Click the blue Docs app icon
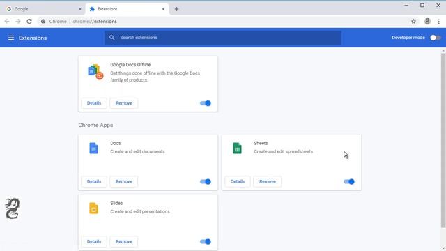The width and height of the screenshot is (446, 251). tap(93, 149)
